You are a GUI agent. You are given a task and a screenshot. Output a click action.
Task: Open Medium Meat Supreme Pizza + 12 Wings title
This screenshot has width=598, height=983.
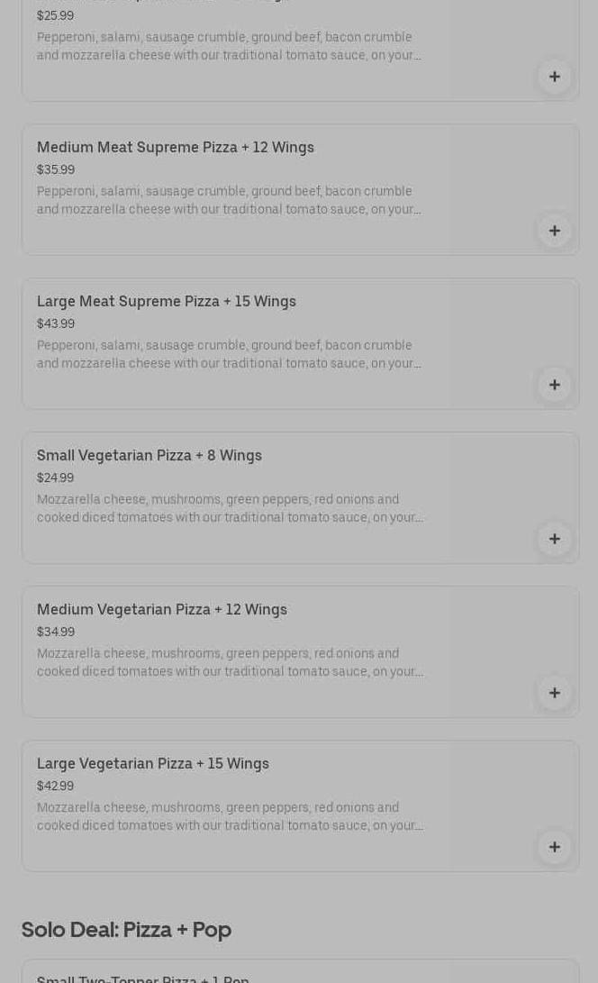[176, 147]
